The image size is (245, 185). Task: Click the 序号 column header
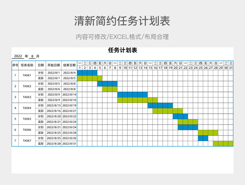point(15,65)
